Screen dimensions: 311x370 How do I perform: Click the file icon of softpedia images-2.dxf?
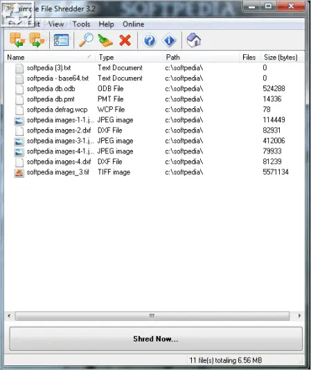click(19, 131)
